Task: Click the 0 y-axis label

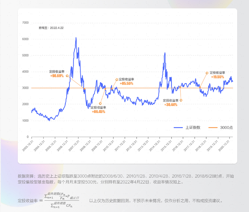Action: coord(28,137)
